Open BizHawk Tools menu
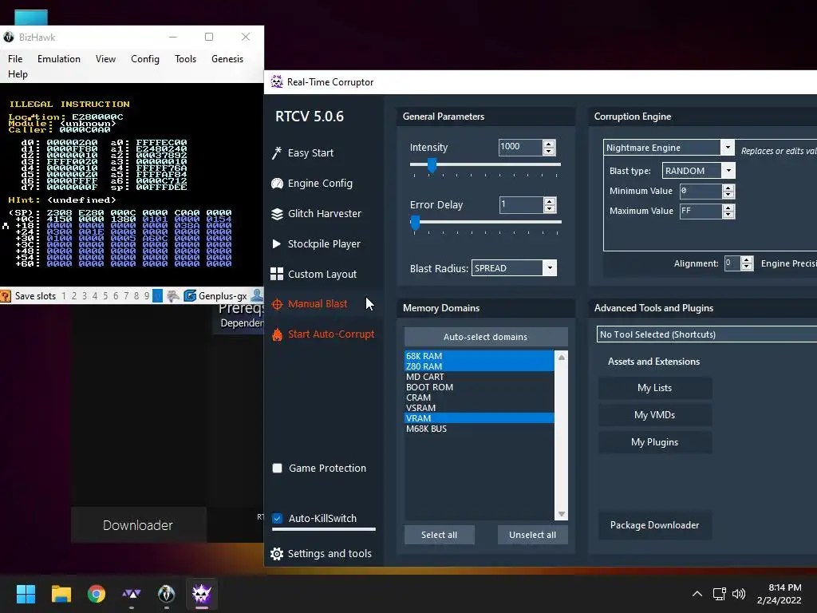817x613 pixels. point(185,59)
